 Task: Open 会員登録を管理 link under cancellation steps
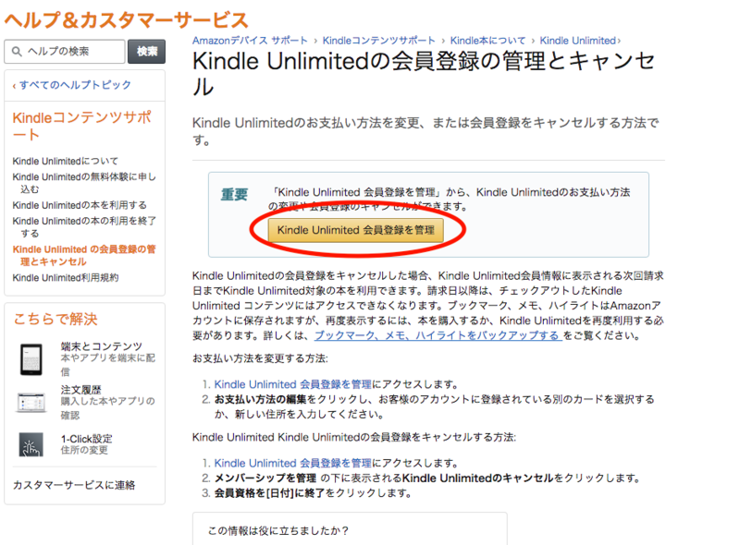pos(293,463)
